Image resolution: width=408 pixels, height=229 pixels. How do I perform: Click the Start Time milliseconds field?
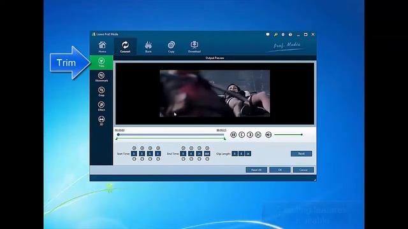point(158,154)
